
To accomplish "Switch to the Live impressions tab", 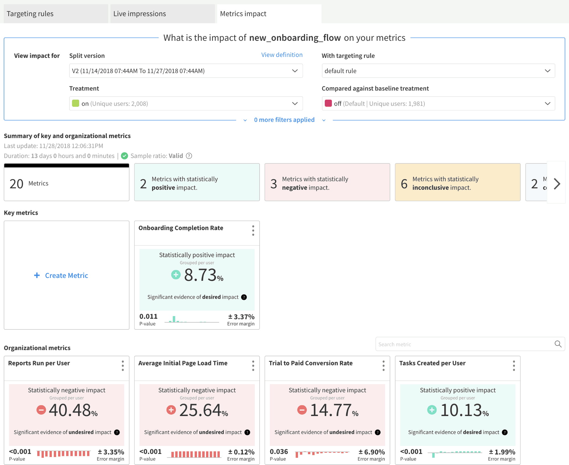I will (x=139, y=13).
